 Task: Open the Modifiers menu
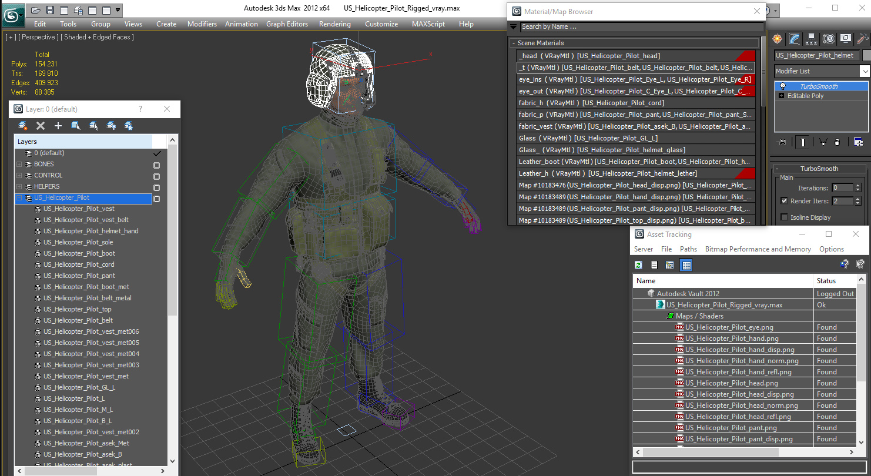point(202,24)
